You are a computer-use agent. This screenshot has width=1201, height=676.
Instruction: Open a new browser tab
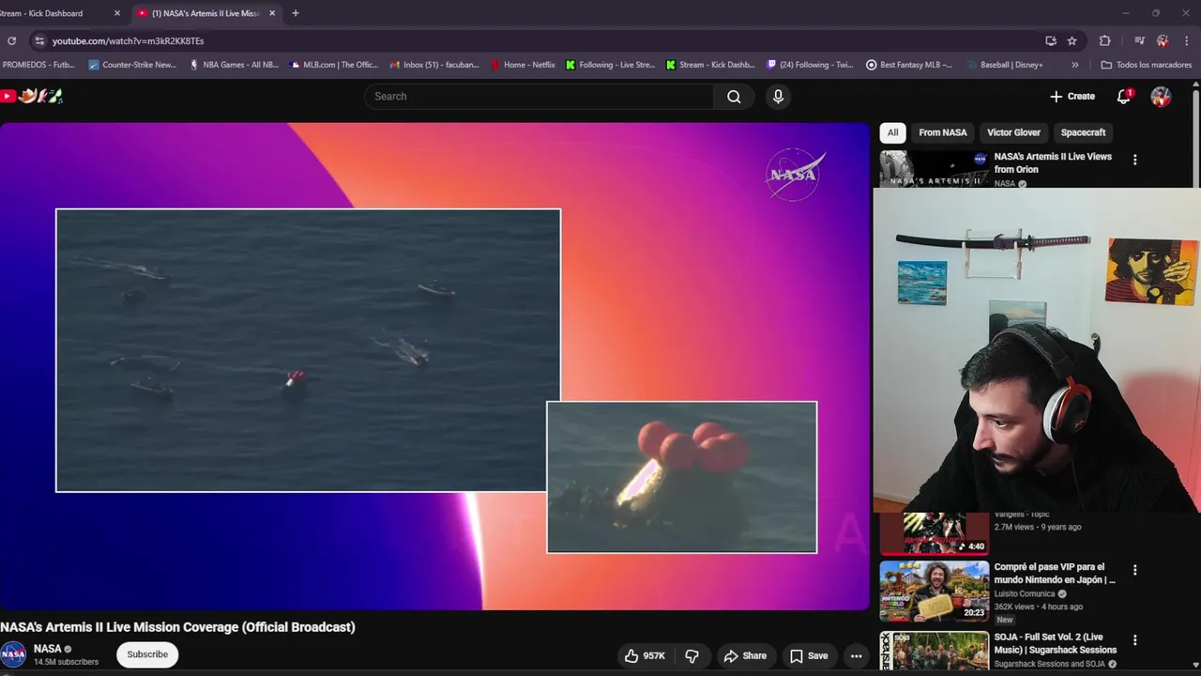(296, 13)
